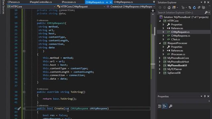Open the Data Sources side tab

click(3, 7)
